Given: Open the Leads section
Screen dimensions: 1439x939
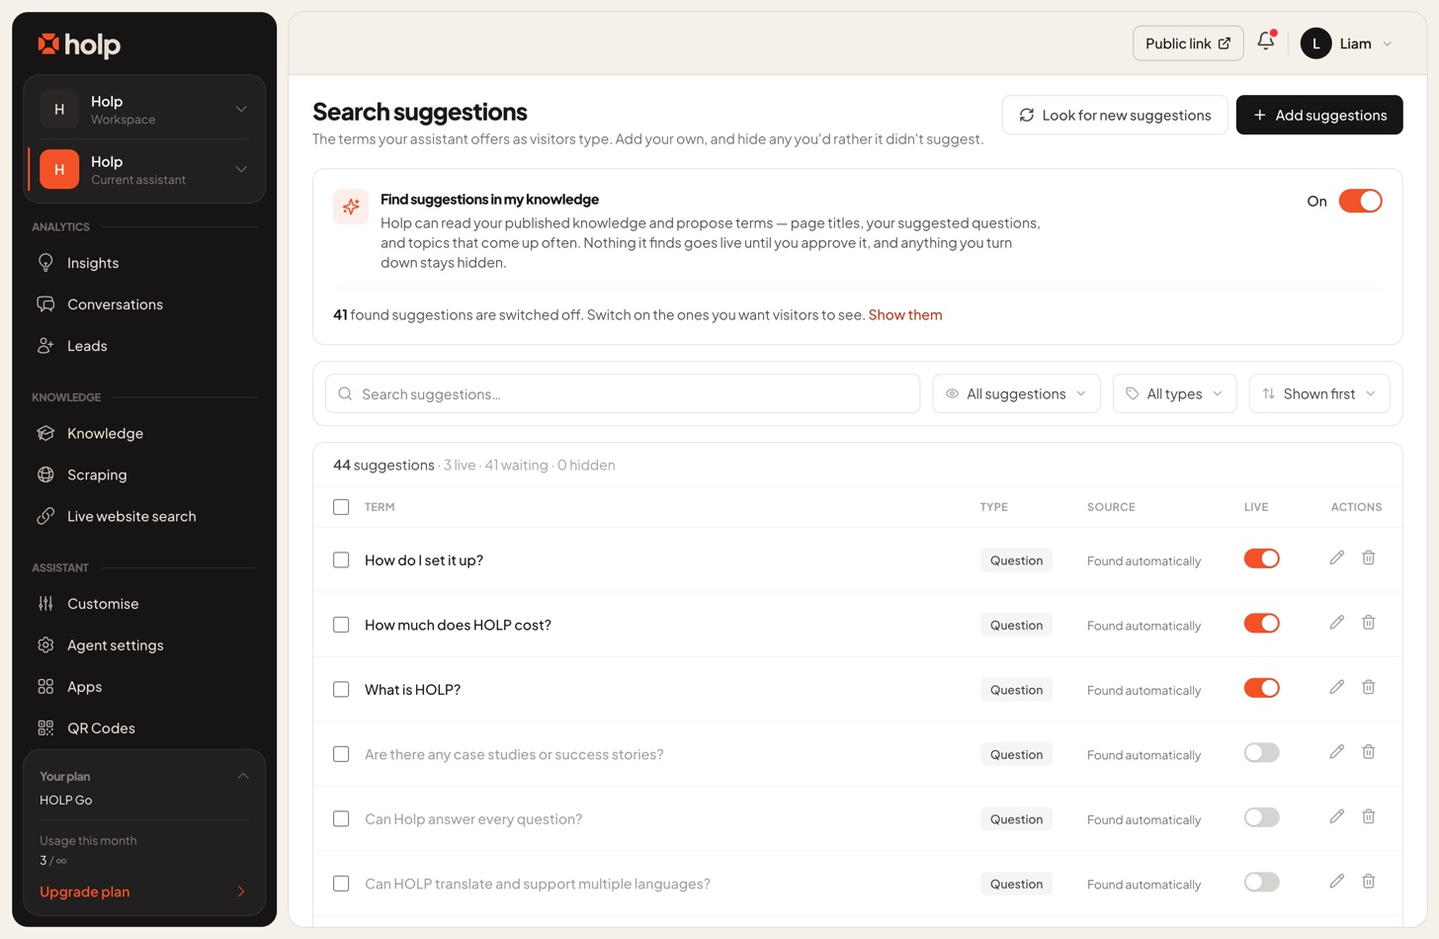Looking at the screenshot, I should click(144, 346).
